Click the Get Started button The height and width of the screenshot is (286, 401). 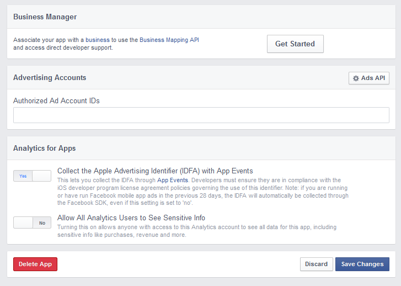295,44
